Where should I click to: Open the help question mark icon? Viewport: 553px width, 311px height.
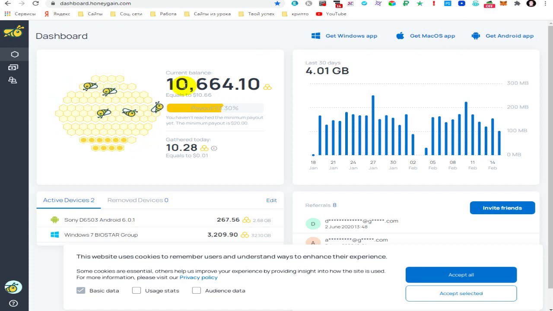(x=13, y=304)
